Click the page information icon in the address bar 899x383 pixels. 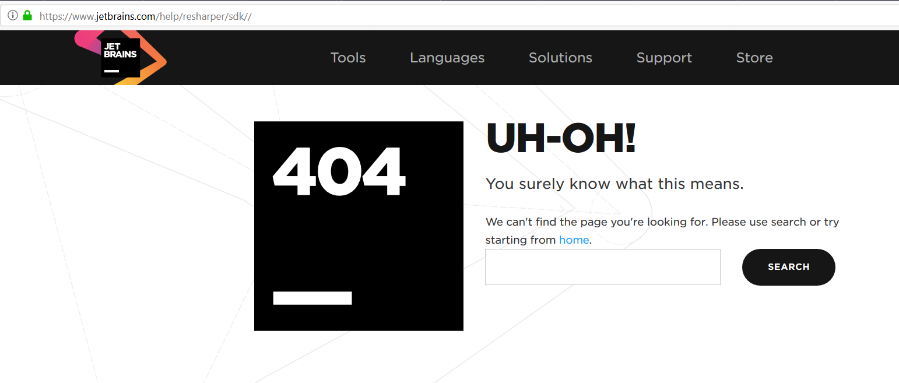click(13, 15)
